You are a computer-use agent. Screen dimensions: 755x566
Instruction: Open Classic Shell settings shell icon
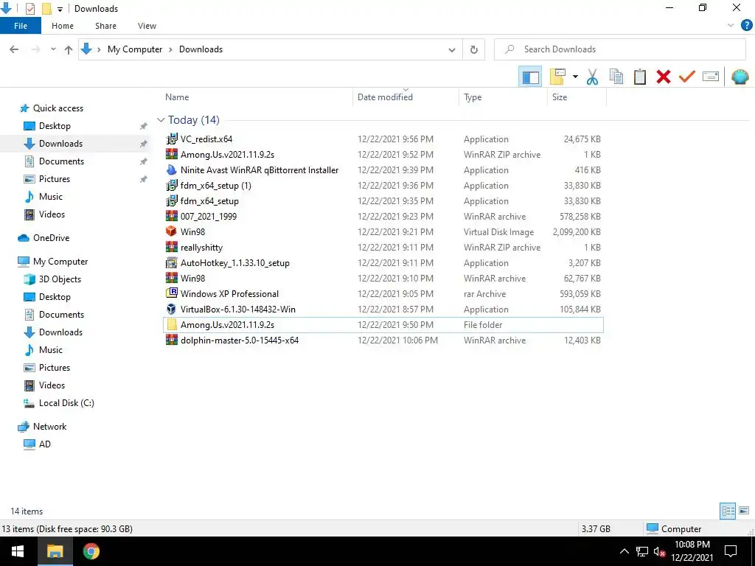tap(740, 77)
